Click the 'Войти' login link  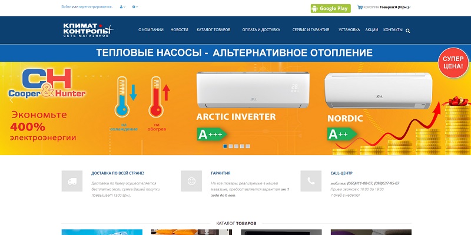point(67,6)
